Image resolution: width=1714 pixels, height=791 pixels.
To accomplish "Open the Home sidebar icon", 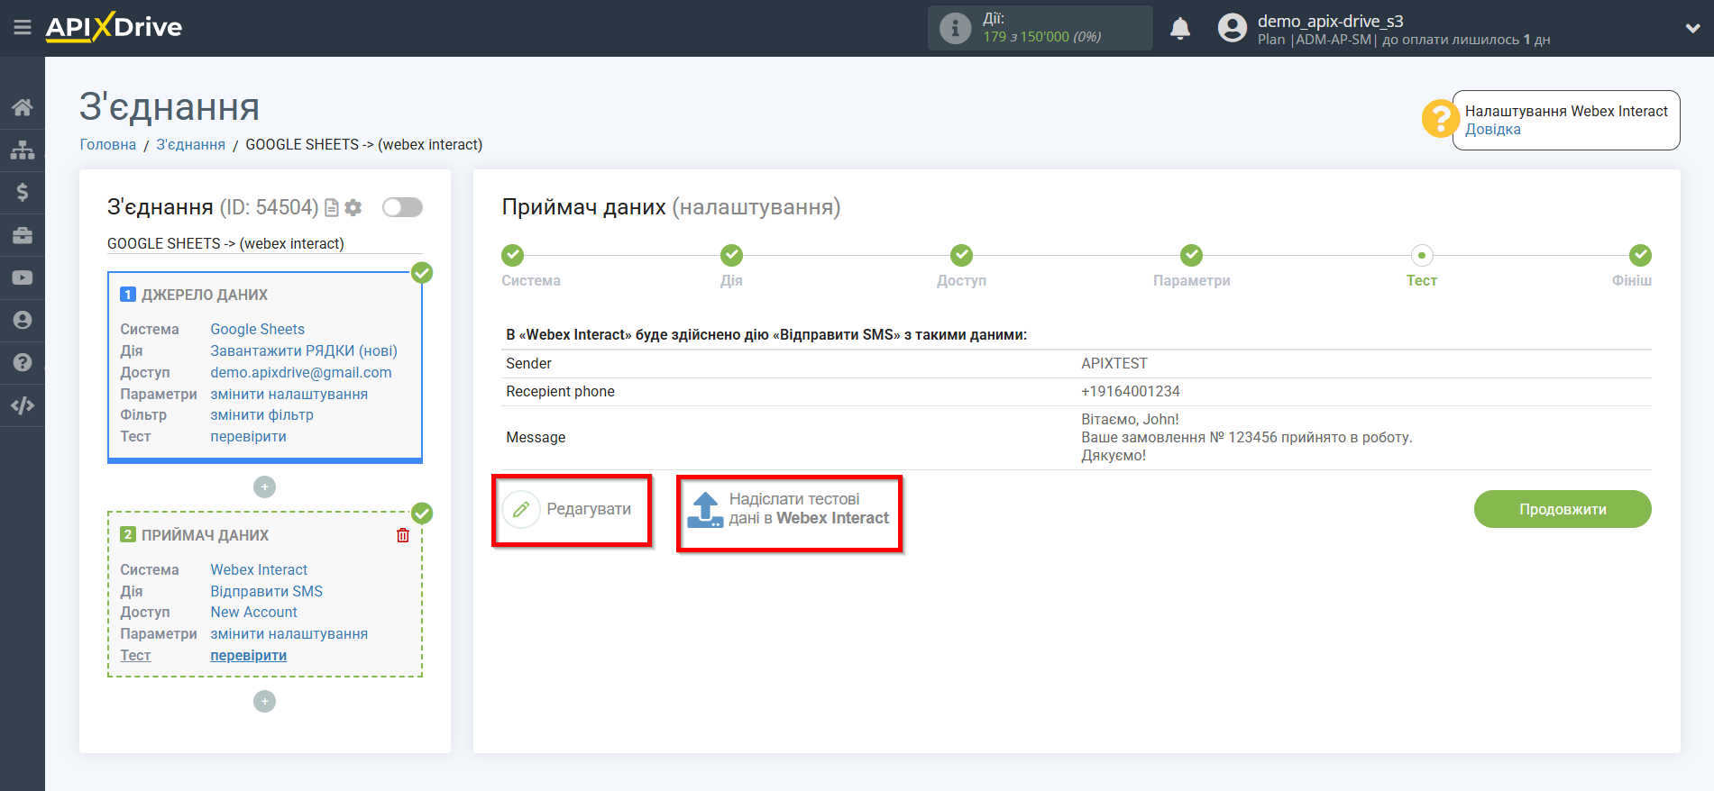I will click(x=23, y=107).
